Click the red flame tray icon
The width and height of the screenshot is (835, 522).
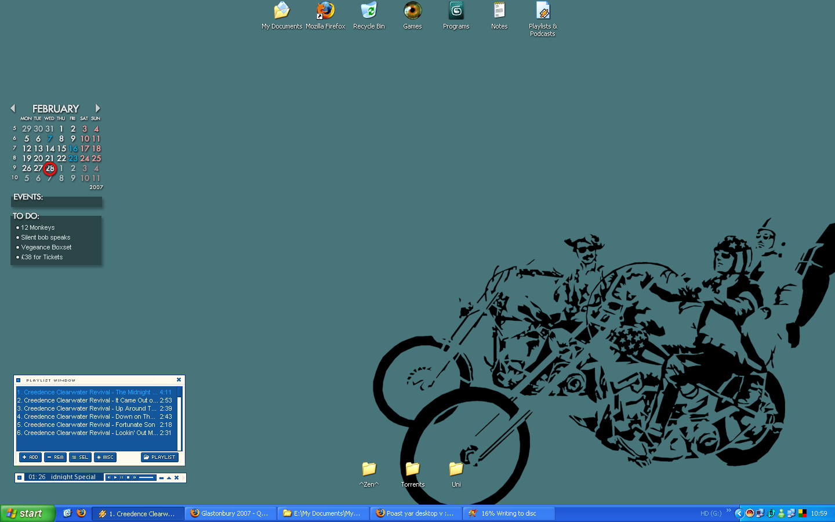(750, 513)
